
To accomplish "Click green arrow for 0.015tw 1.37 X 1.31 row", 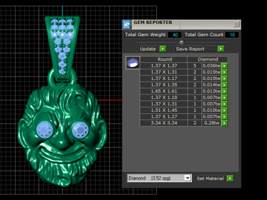I will tap(224, 72).
